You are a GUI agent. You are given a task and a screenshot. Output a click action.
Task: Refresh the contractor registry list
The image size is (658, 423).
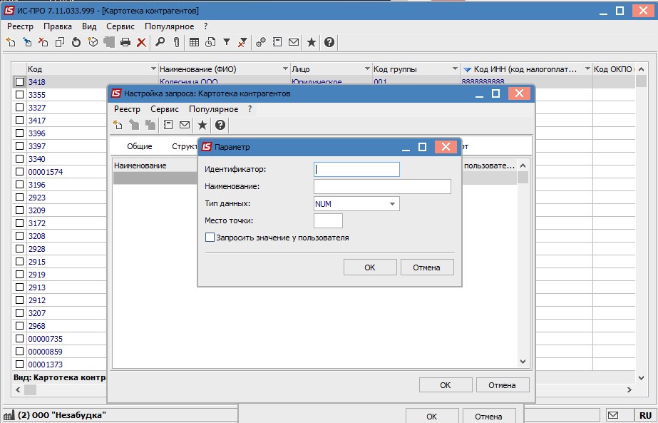click(x=76, y=42)
